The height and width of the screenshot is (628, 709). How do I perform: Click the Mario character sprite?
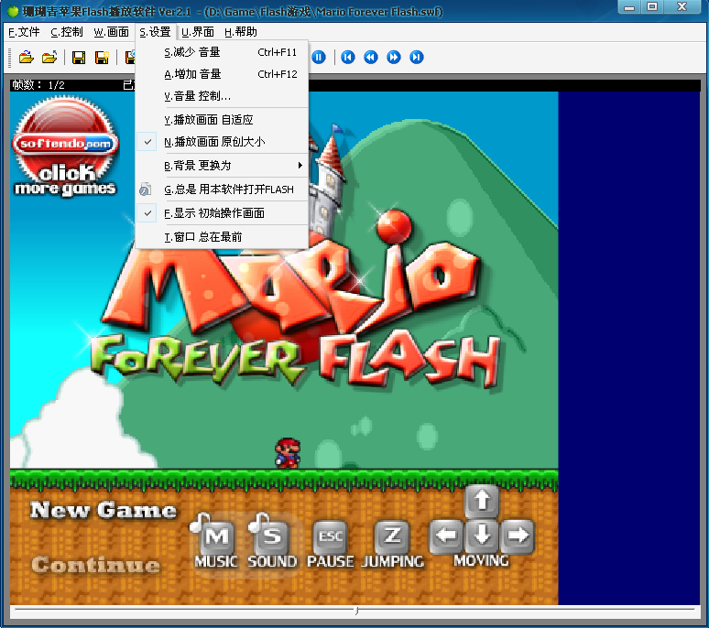click(288, 453)
